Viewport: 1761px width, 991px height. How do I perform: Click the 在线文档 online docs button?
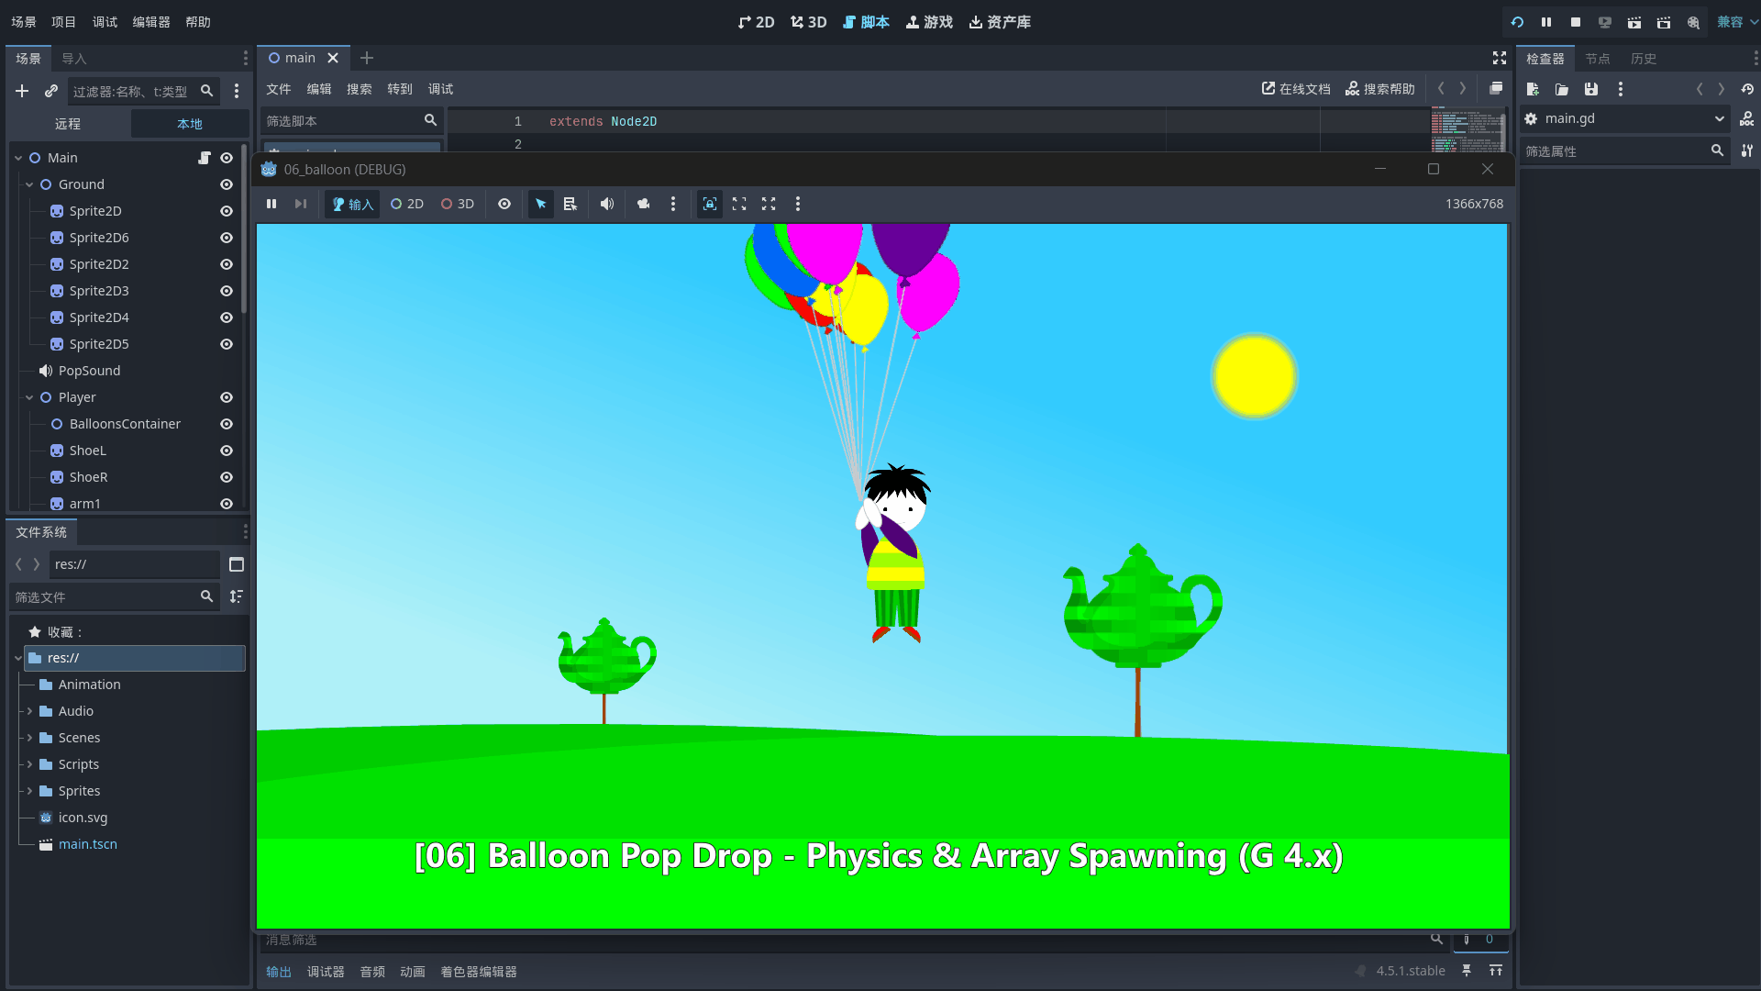coord(1296,89)
